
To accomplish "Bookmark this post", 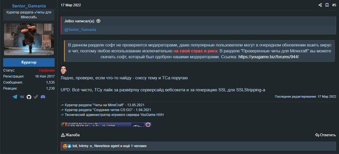I will 327,5.
